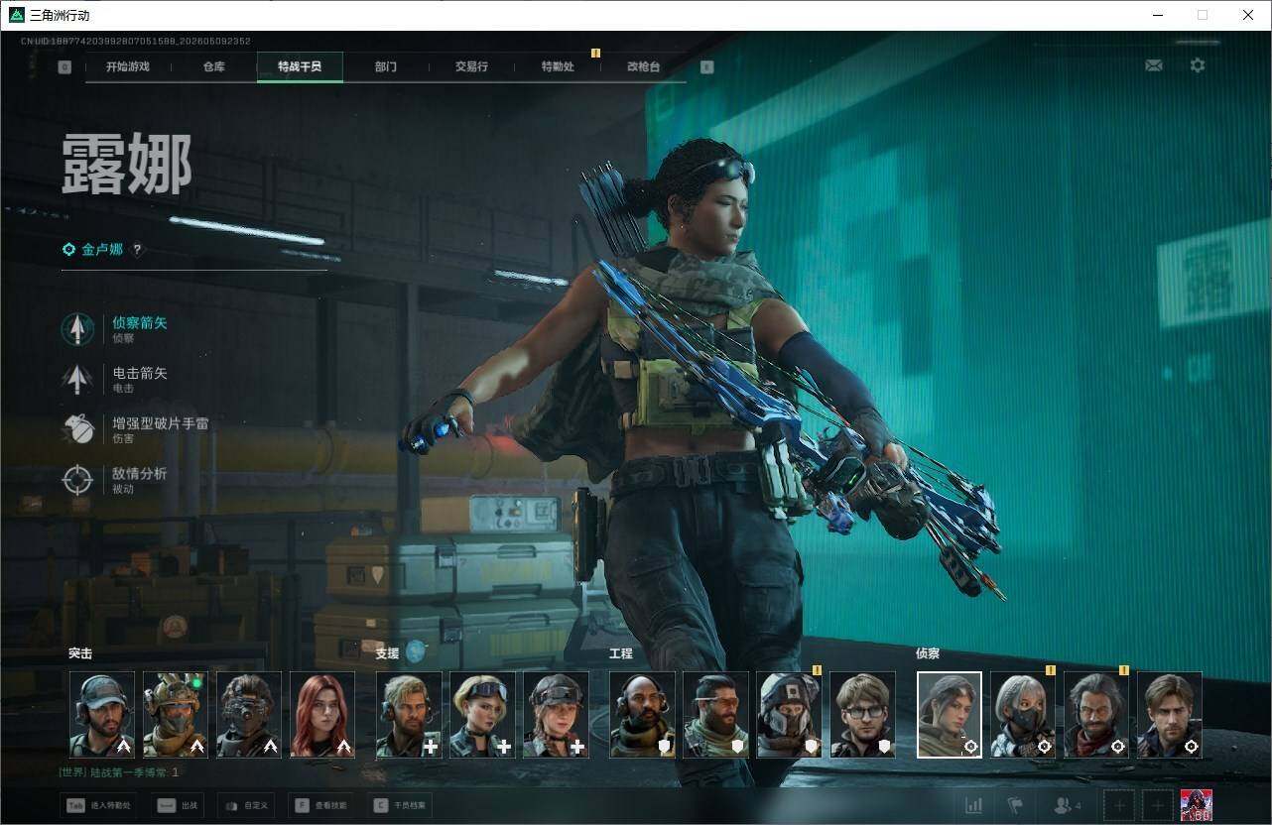Click the 工程 category label
Image resolution: width=1272 pixels, height=825 pixels.
tap(620, 653)
